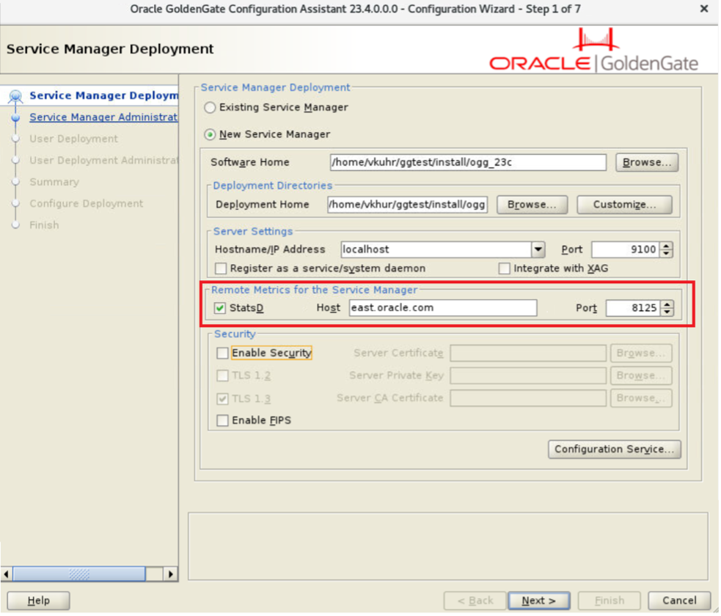Click the Hostname/IP Address localhost field

436,249
